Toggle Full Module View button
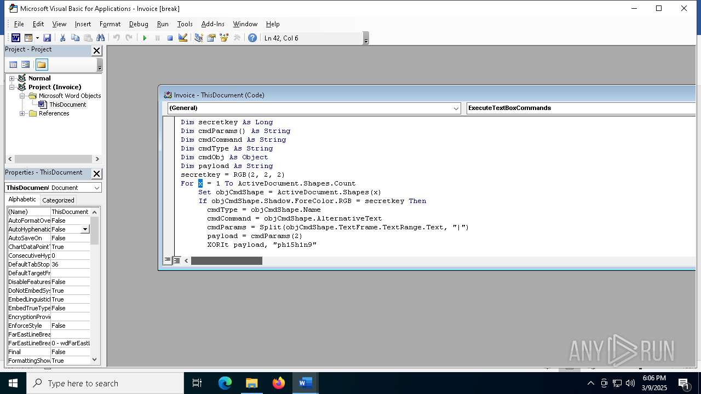The height and width of the screenshot is (394, 701). point(177,260)
